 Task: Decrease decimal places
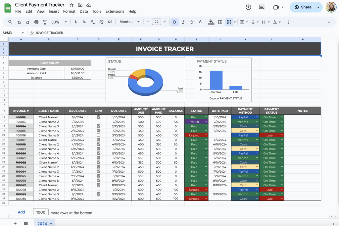tap(93, 22)
